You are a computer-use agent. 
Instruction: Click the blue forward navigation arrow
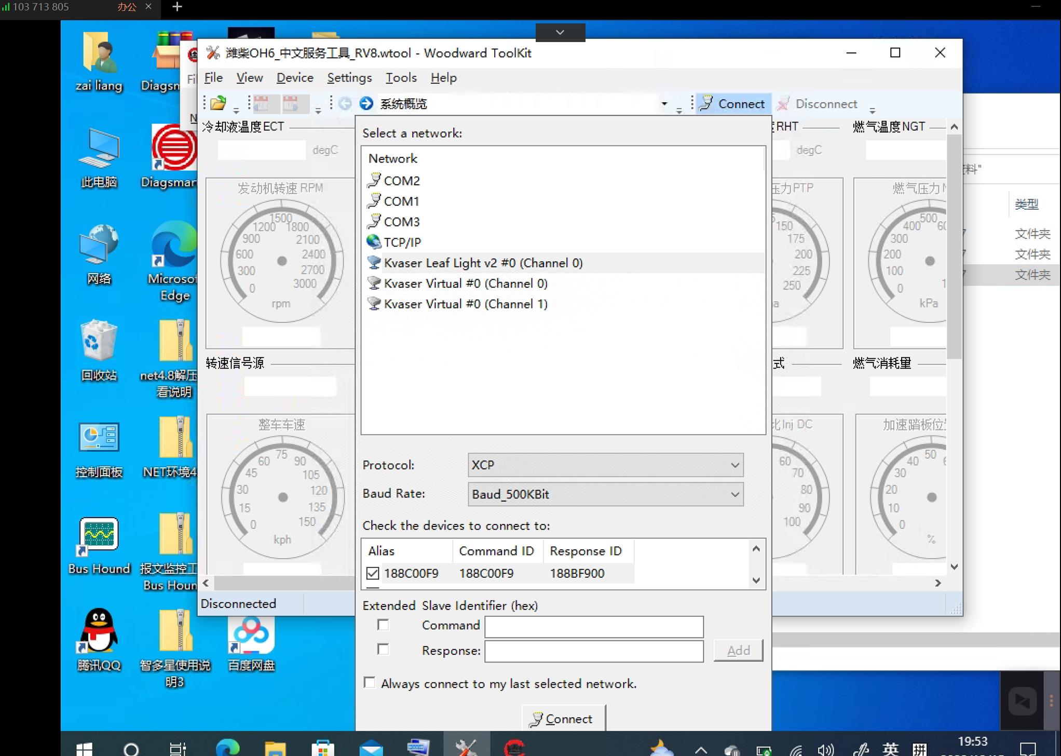(x=366, y=103)
